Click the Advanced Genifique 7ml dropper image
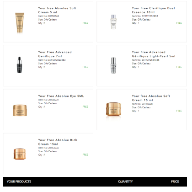Screen dimensions: 192x192 tap(19, 65)
